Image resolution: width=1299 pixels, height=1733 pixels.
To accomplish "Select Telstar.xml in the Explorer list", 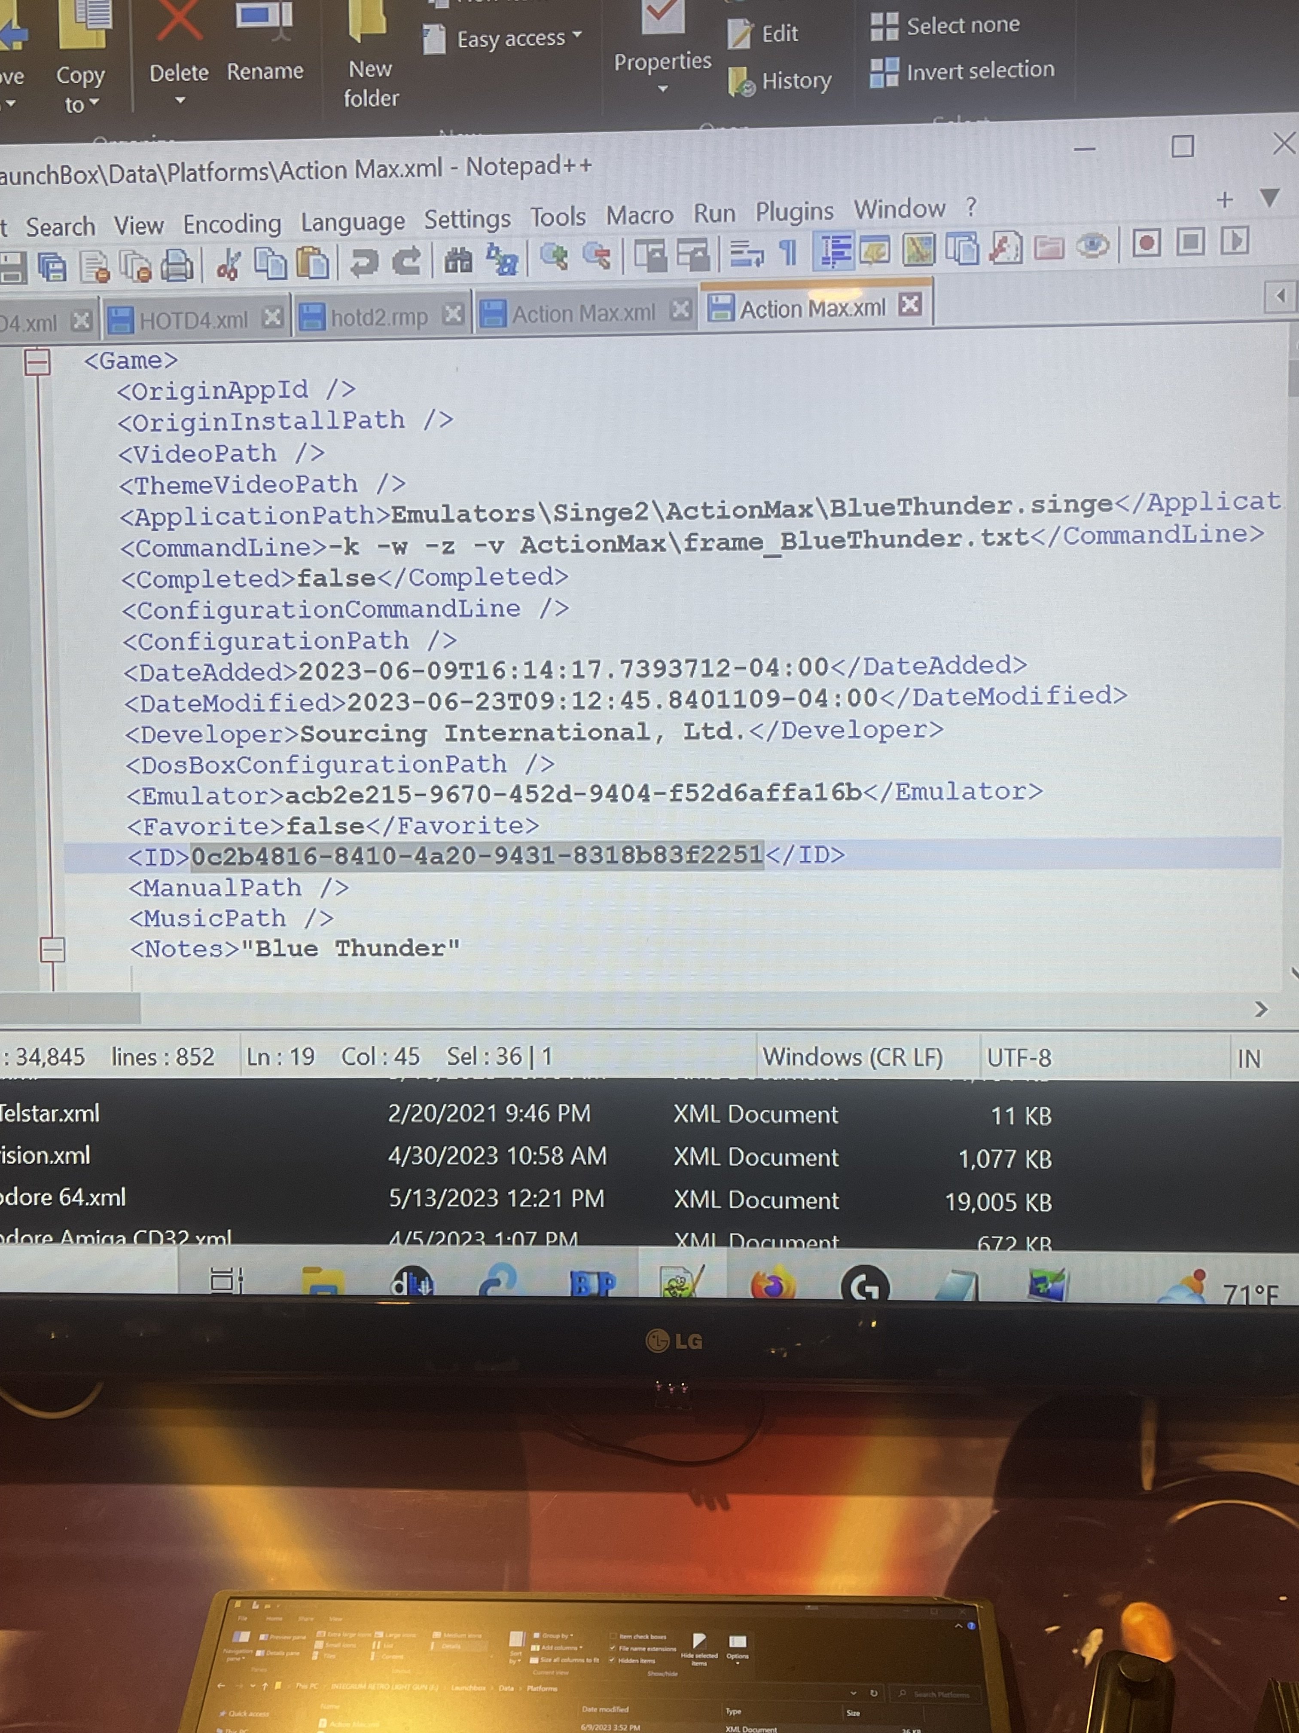I will 49,1113.
